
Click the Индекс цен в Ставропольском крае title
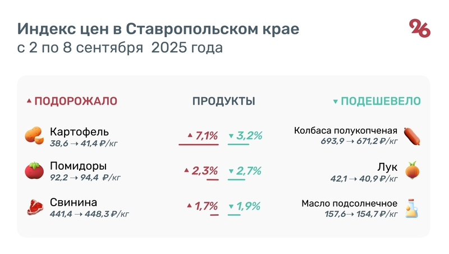pos(158,29)
